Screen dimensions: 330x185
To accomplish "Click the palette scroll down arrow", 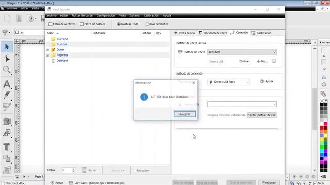I will (x=315, y=170).
